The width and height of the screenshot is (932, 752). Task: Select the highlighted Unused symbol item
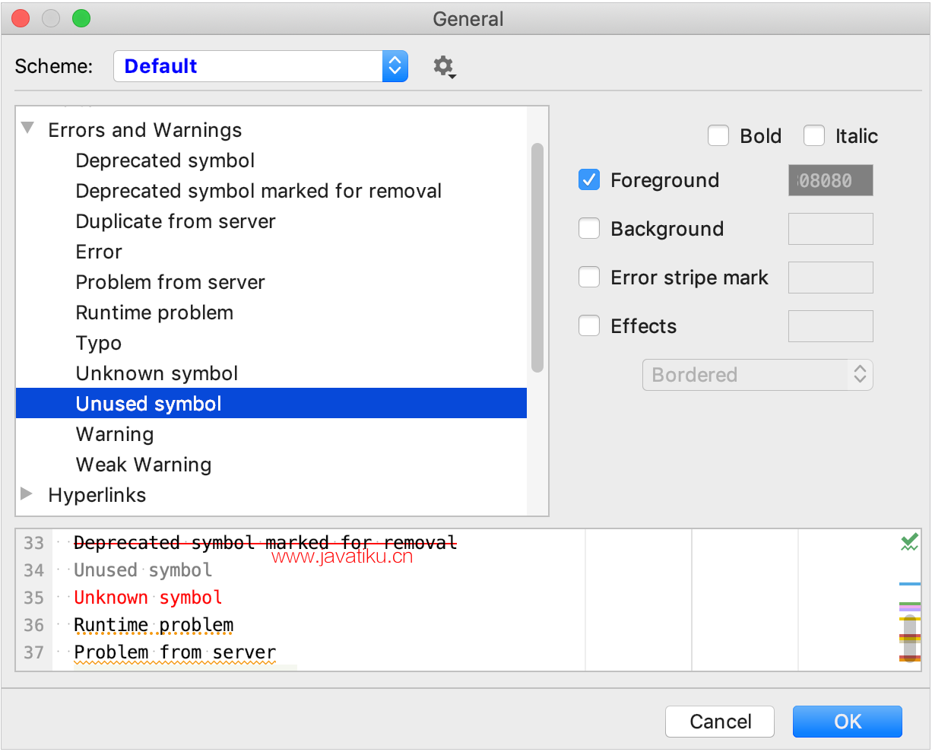click(271, 404)
